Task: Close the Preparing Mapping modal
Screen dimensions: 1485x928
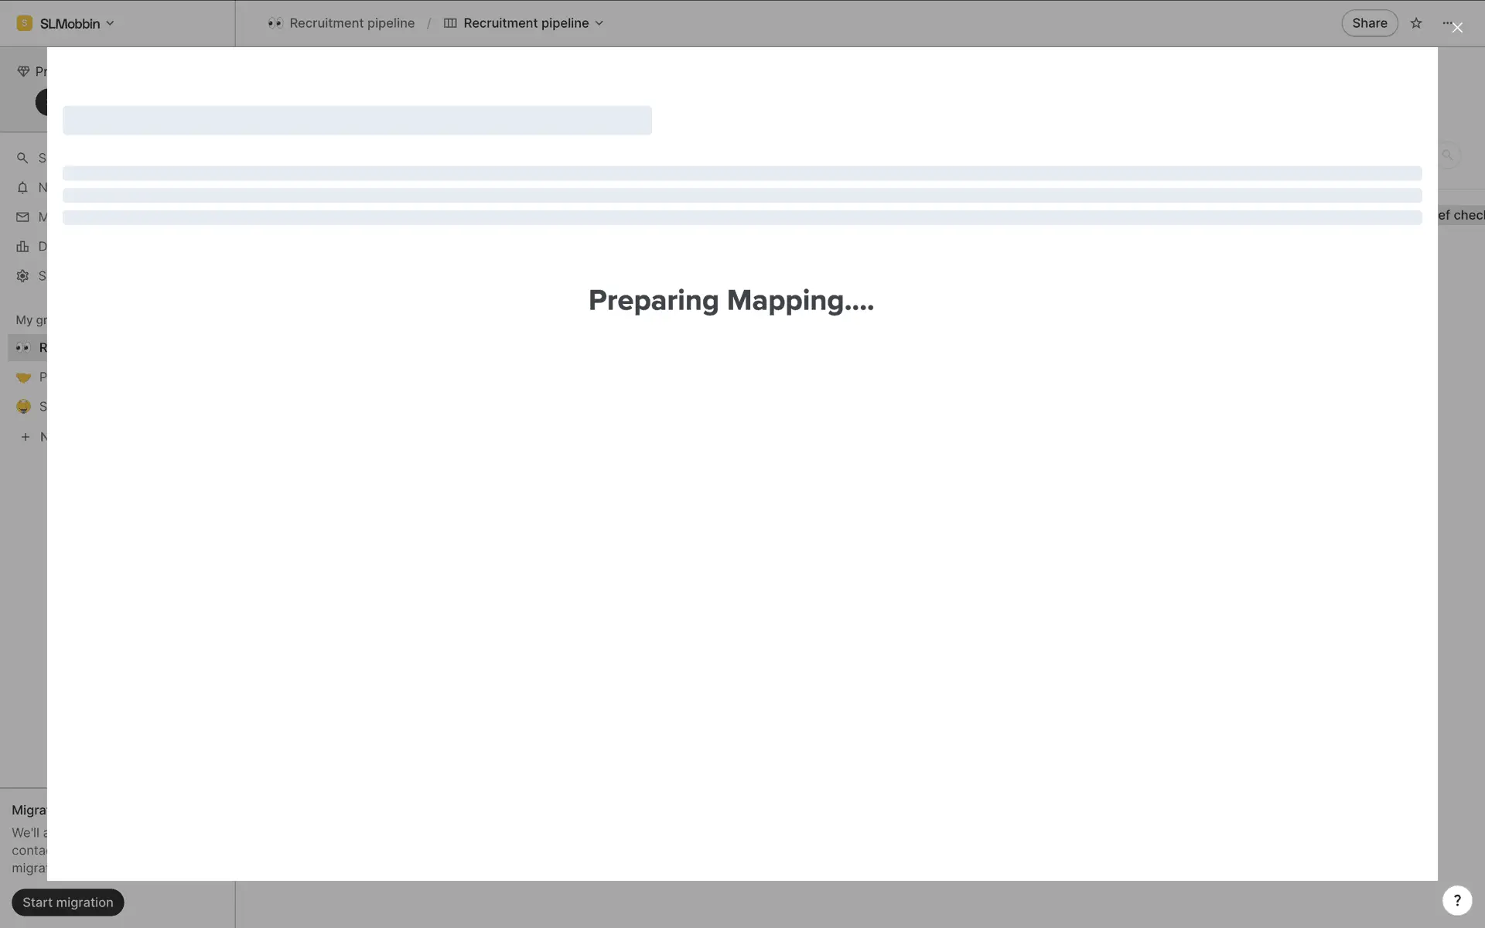Action: pos(1457,28)
